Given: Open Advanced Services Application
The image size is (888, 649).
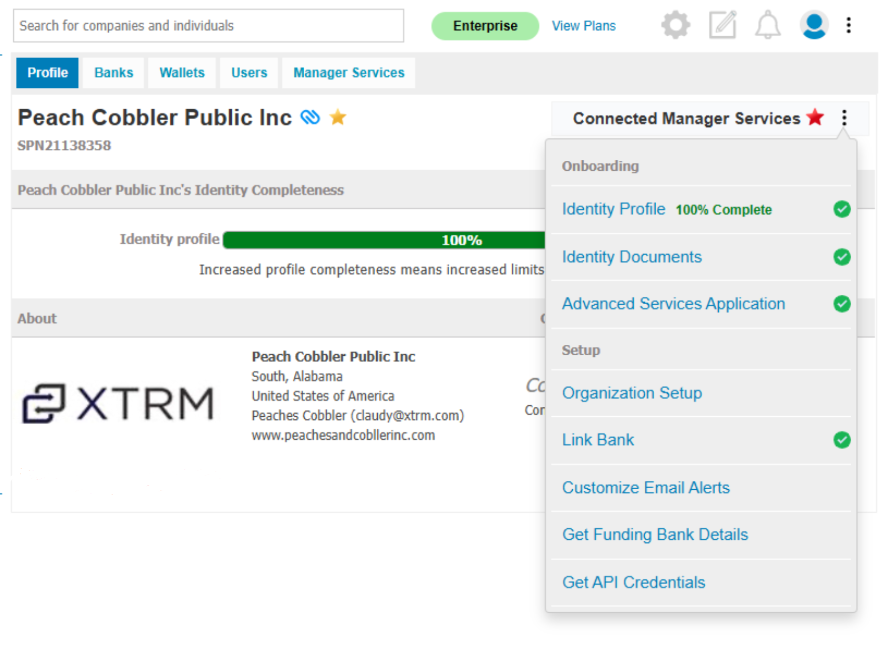Looking at the screenshot, I should pos(673,304).
